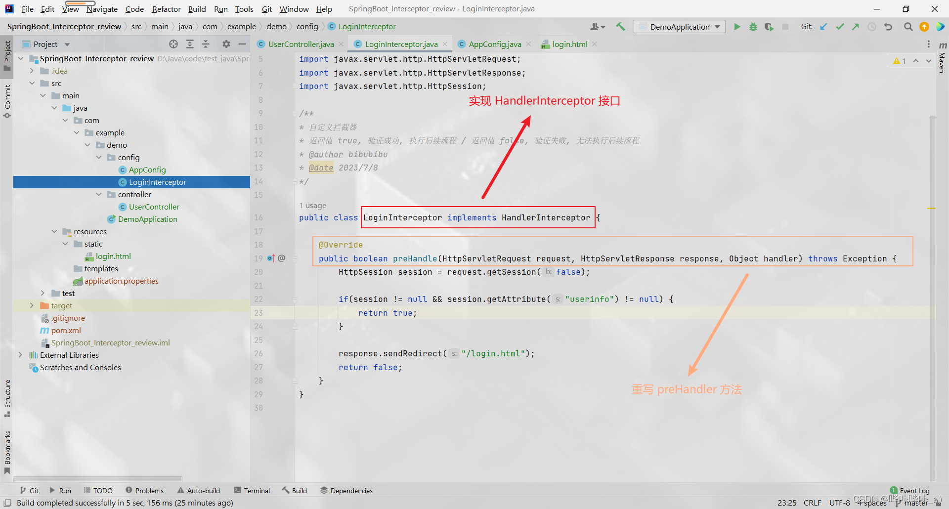This screenshot has width=949, height=509.
Task: Toggle the Problems tool window
Action: pos(144,490)
